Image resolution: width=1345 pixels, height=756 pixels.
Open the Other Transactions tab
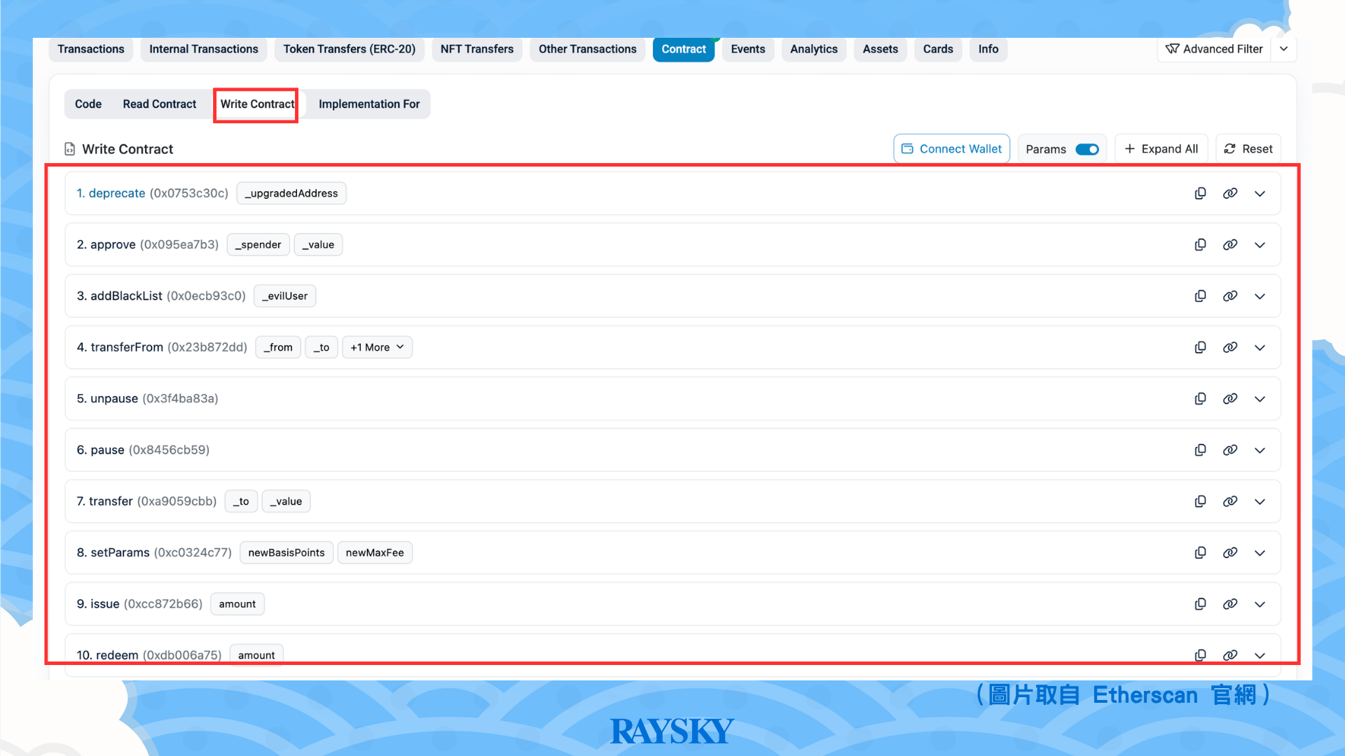pyautogui.click(x=588, y=49)
